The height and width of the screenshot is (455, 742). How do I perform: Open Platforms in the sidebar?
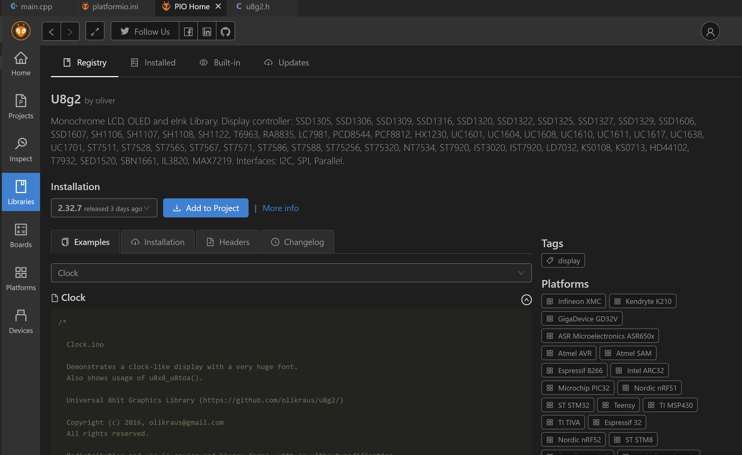click(x=21, y=279)
